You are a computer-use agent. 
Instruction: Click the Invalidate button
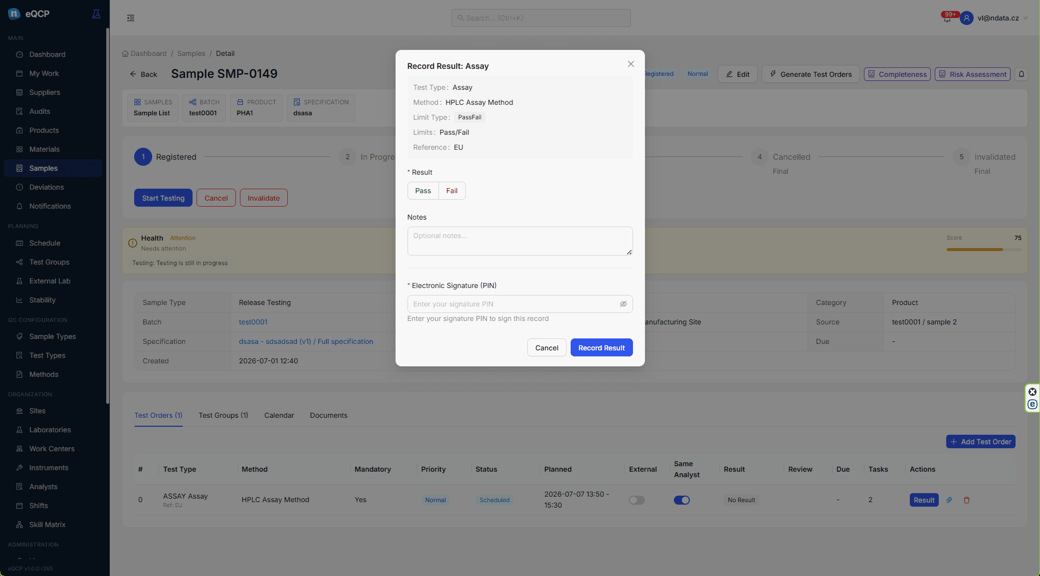264,198
